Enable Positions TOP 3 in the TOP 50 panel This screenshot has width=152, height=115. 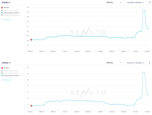coord(2,71)
